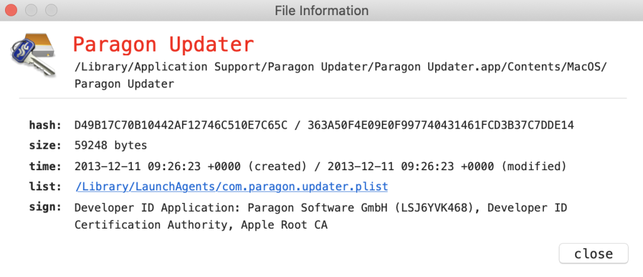Click the list label
This screenshot has width=643, height=277.
45,187
